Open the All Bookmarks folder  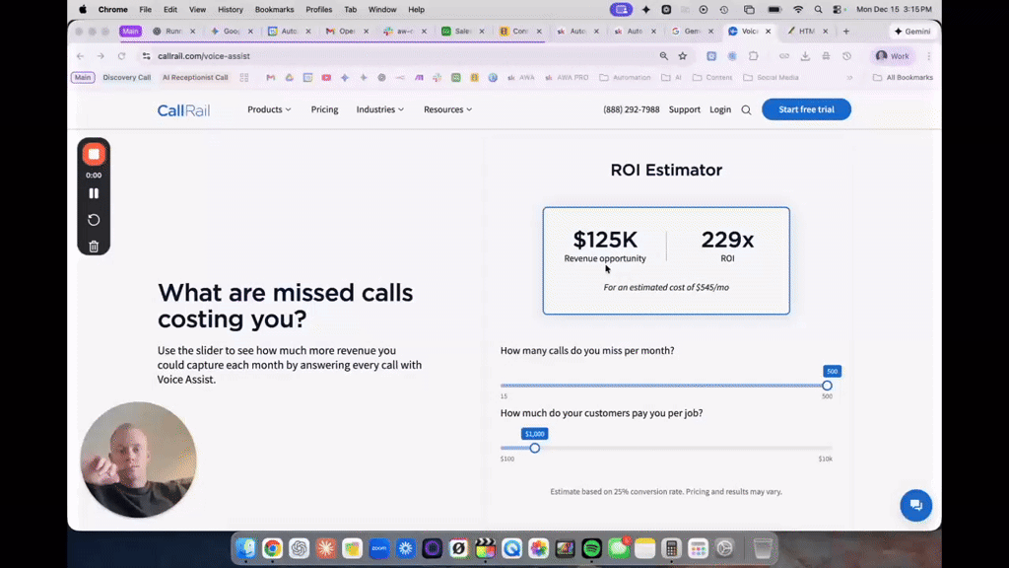click(x=903, y=77)
